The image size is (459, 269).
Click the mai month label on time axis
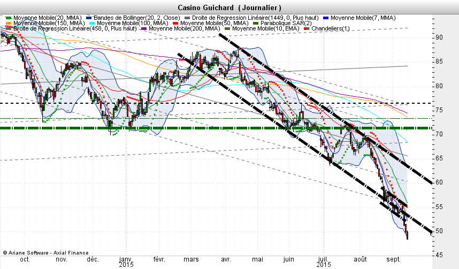[258, 259]
